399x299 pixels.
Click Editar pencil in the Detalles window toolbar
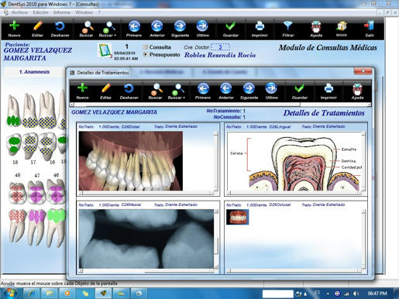tap(106, 91)
